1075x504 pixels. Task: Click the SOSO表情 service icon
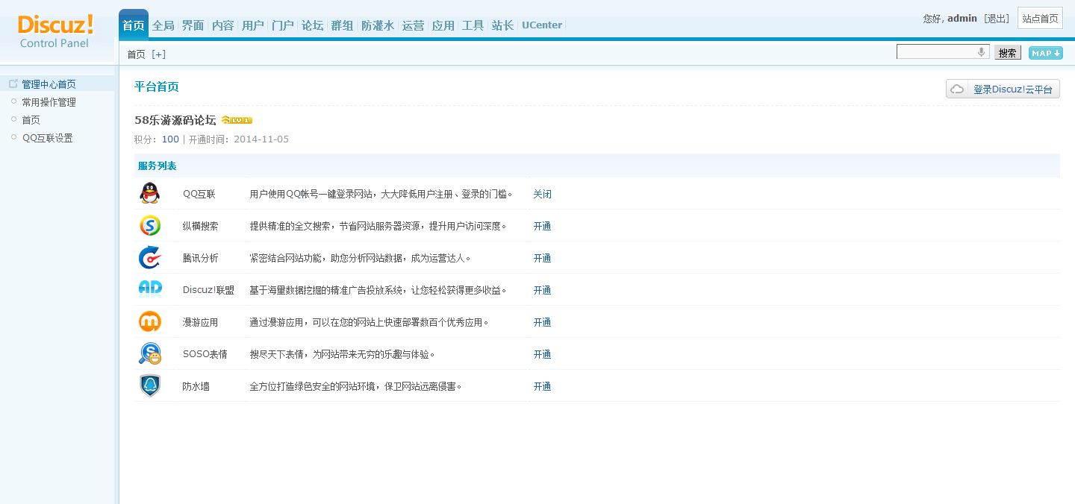(x=149, y=353)
